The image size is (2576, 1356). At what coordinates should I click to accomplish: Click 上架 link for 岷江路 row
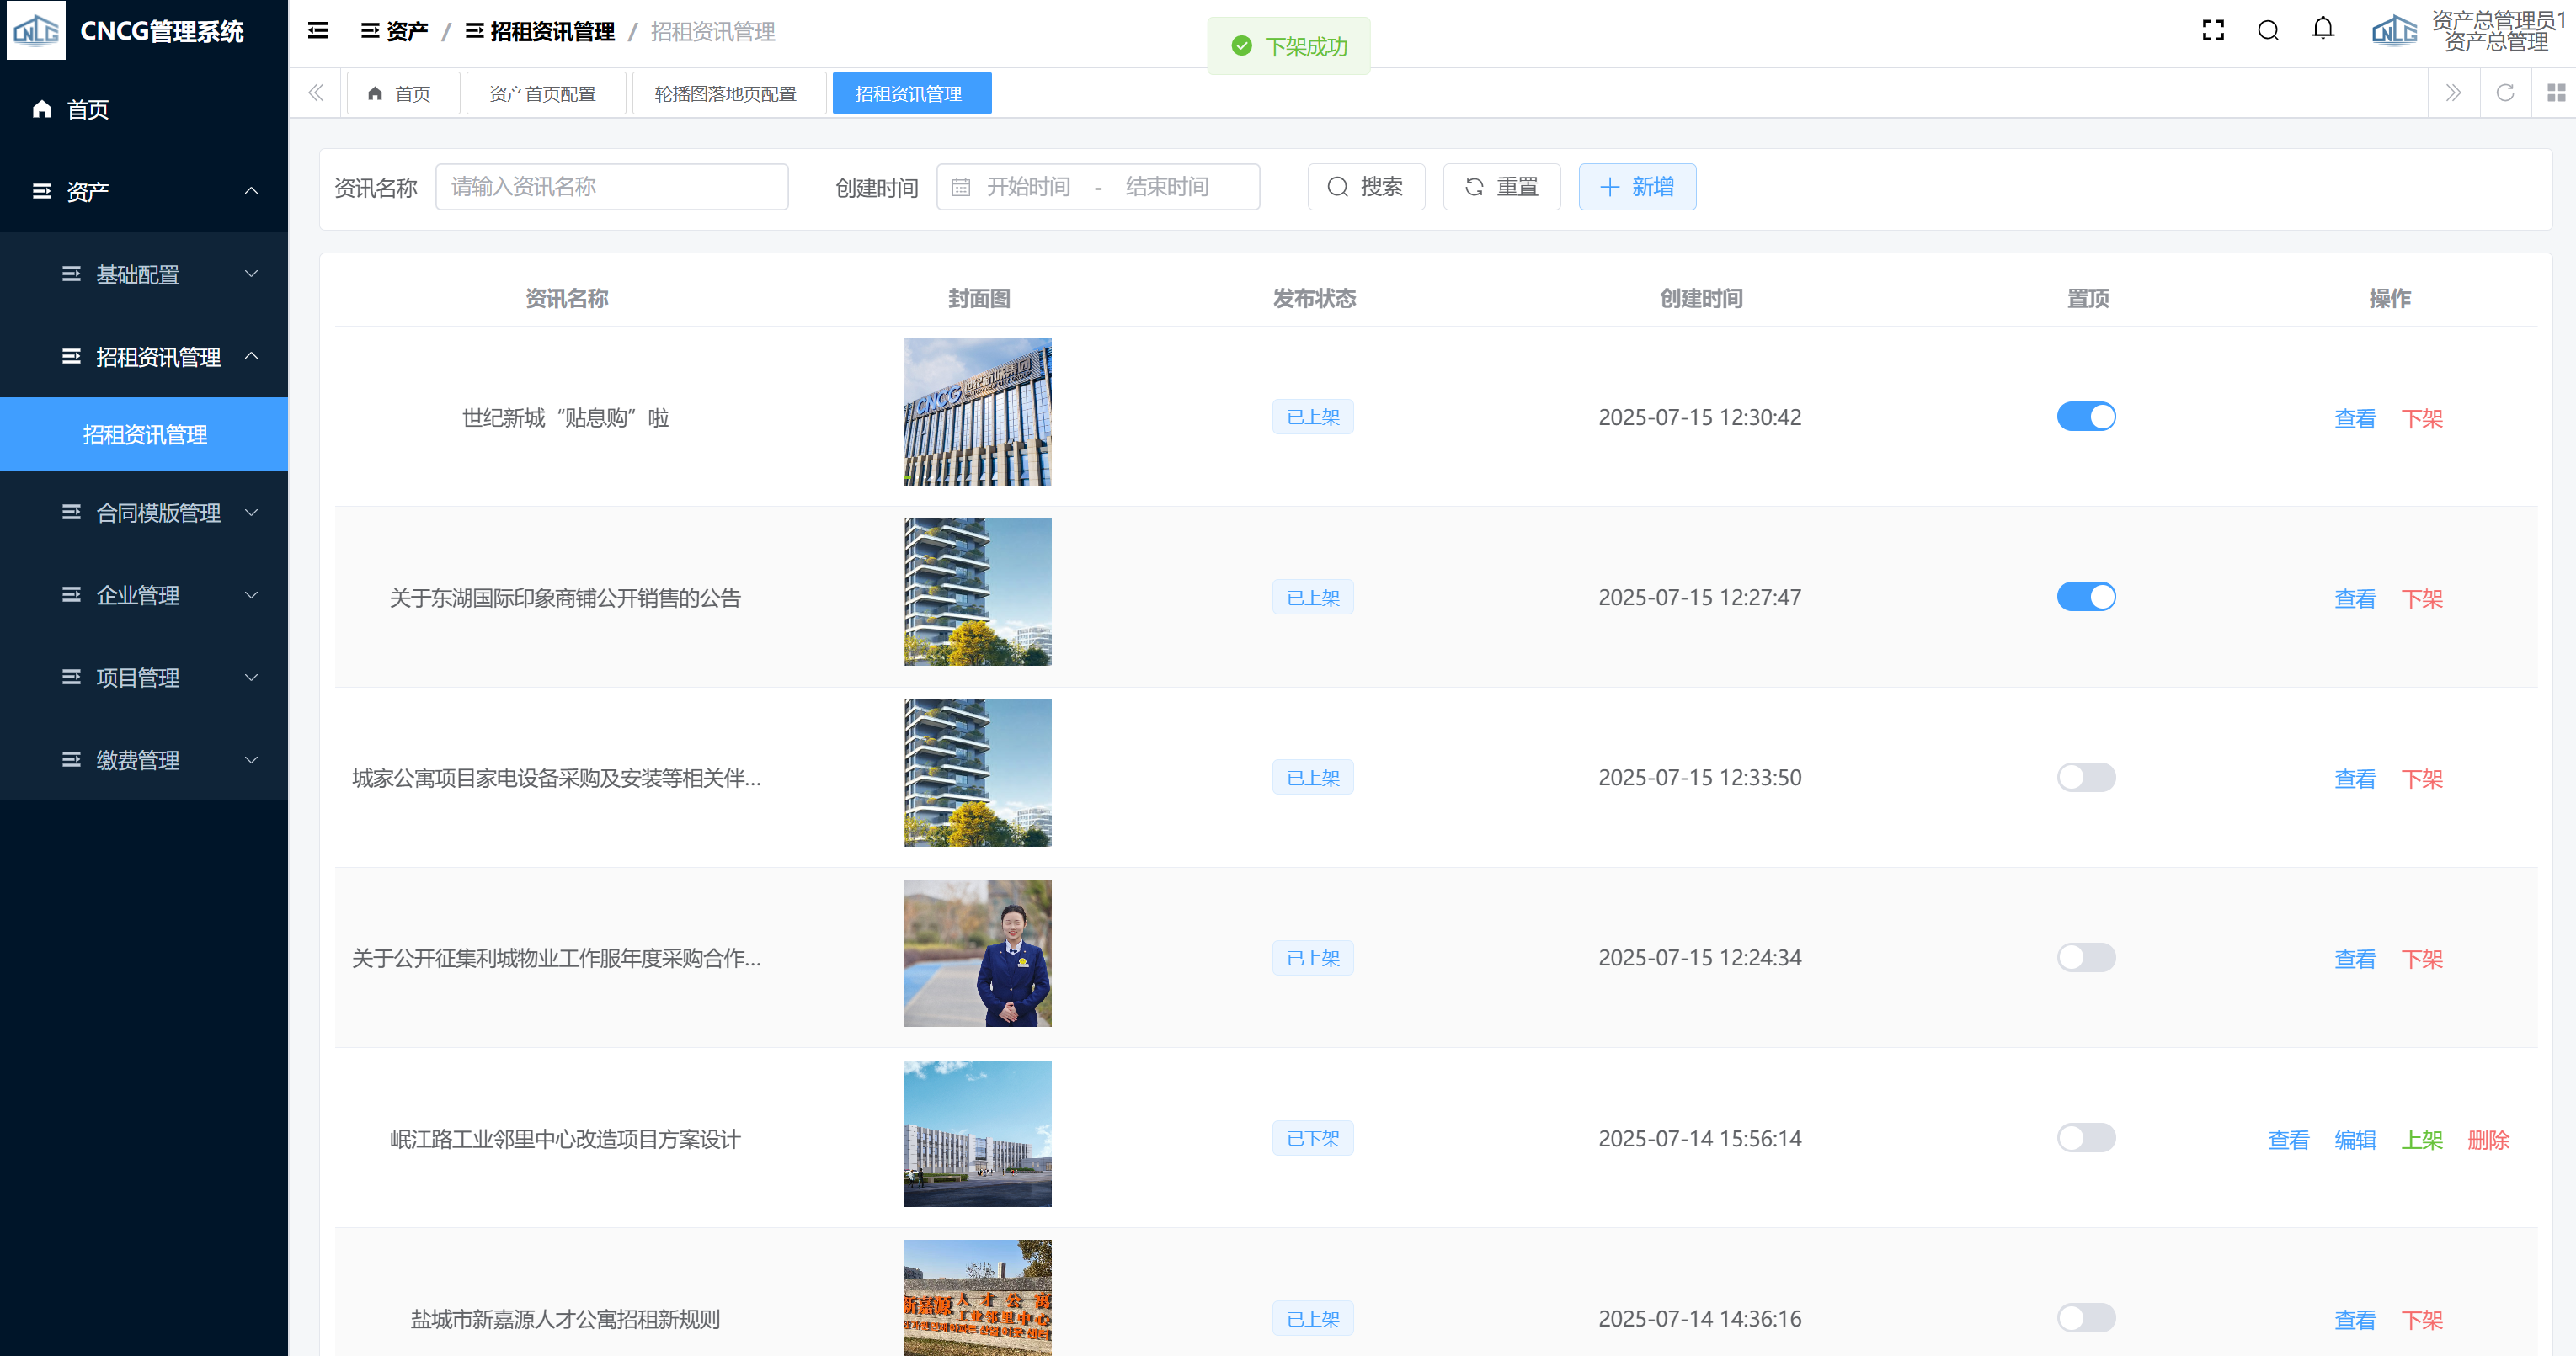[2421, 1139]
